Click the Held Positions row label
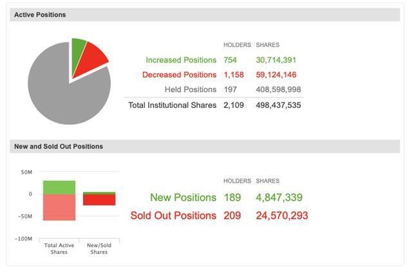412x274 pixels. [191, 89]
